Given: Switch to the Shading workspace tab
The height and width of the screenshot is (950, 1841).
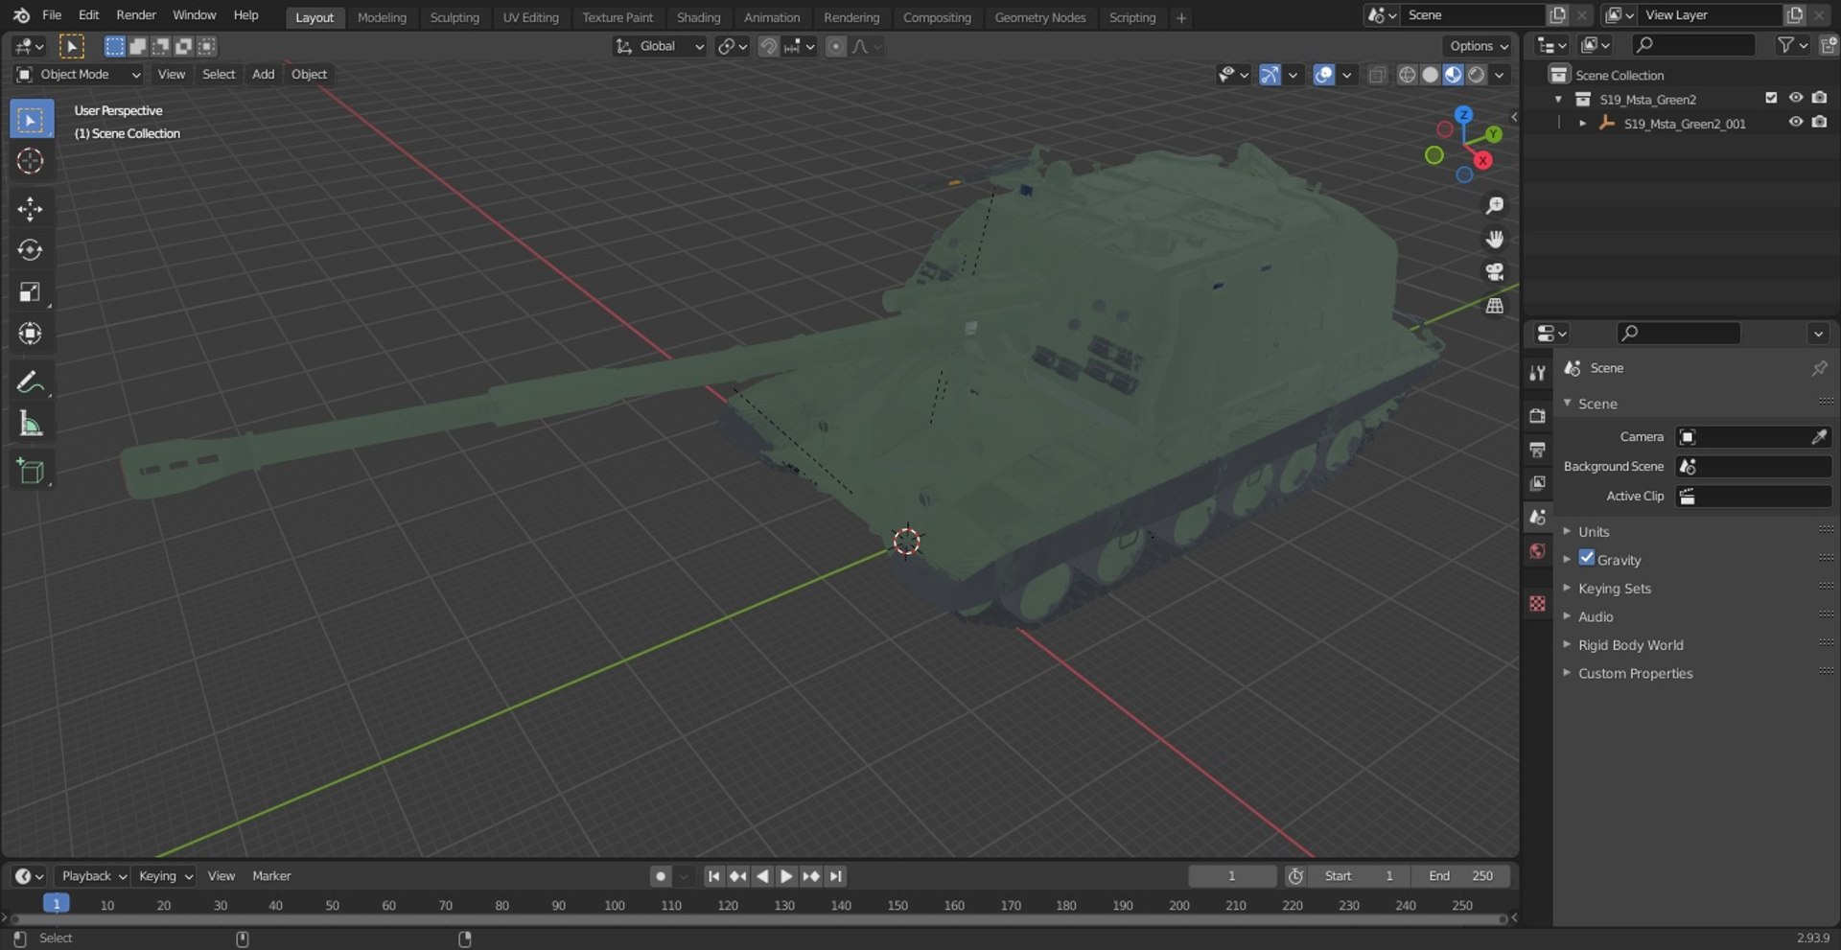Looking at the screenshot, I should [698, 17].
